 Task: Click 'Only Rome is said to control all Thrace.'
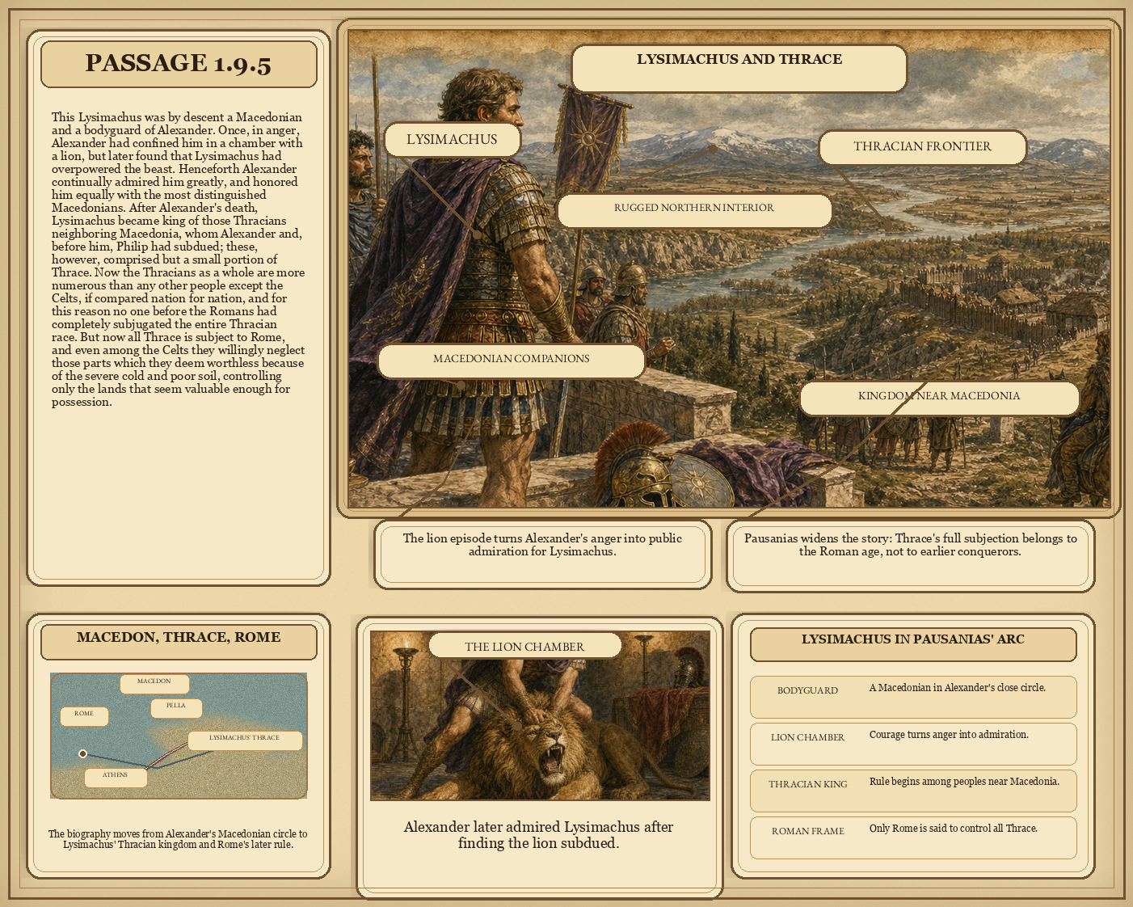coord(954,829)
